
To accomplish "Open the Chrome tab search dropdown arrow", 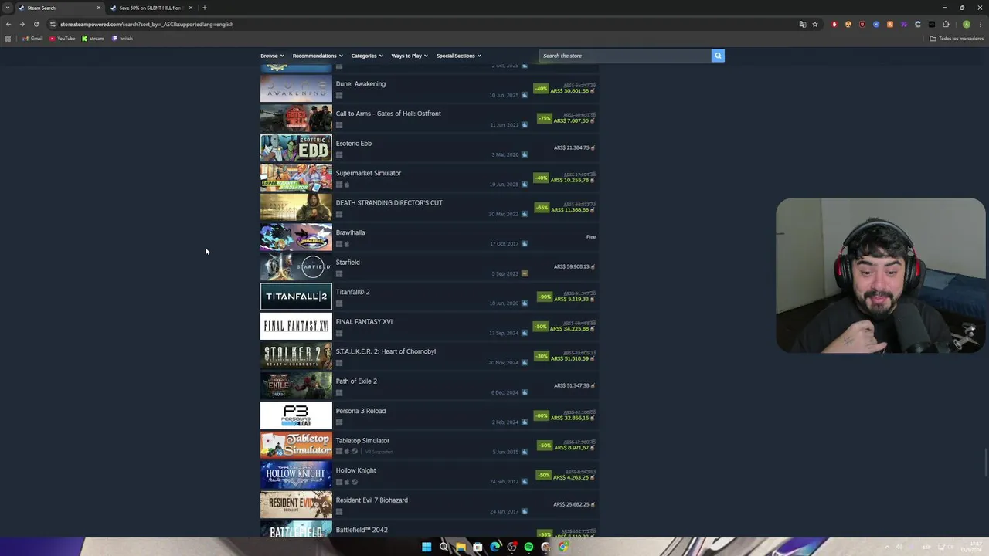I will pyautogui.click(x=8, y=8).
